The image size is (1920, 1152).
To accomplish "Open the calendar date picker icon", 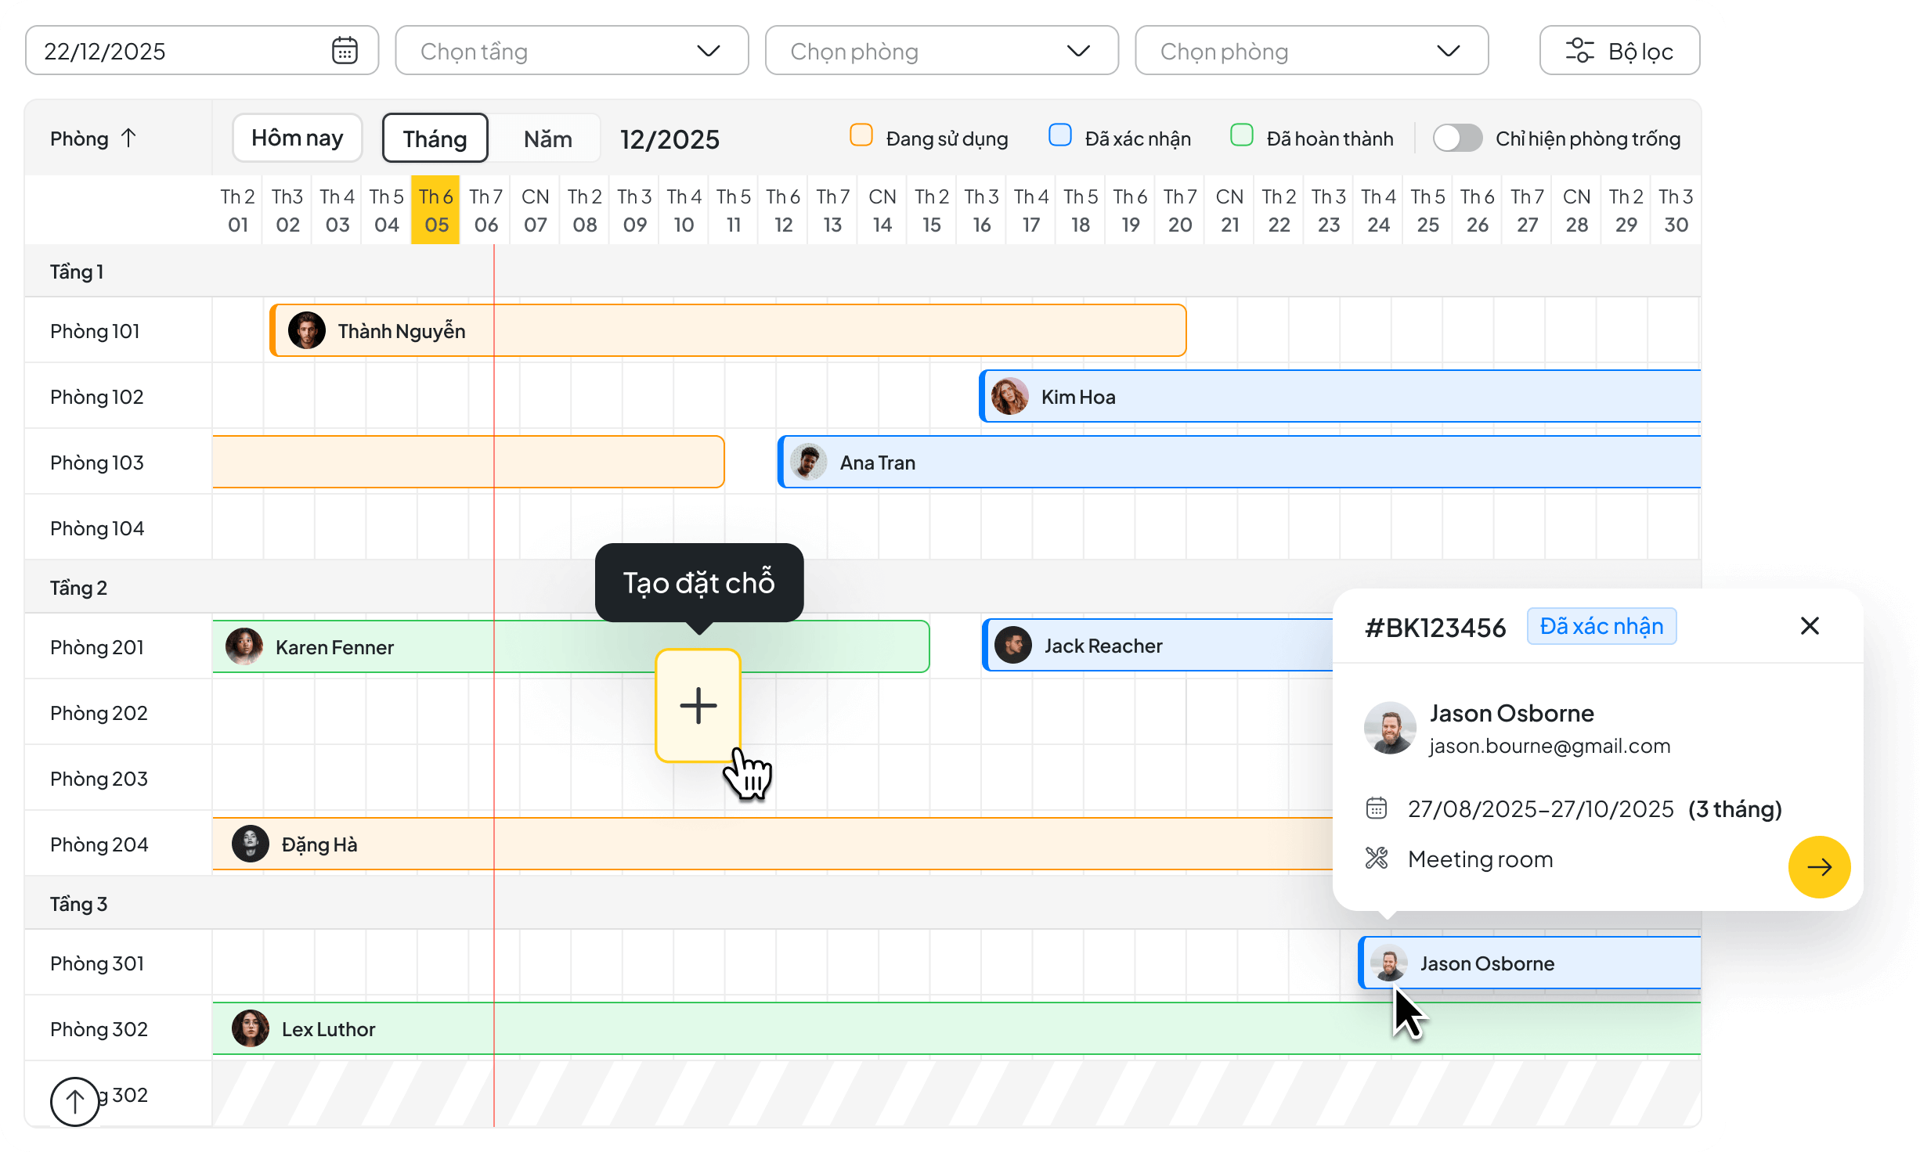I will [x=345, y=51].
